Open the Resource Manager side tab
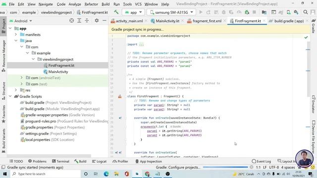 [x=3, y=56]
